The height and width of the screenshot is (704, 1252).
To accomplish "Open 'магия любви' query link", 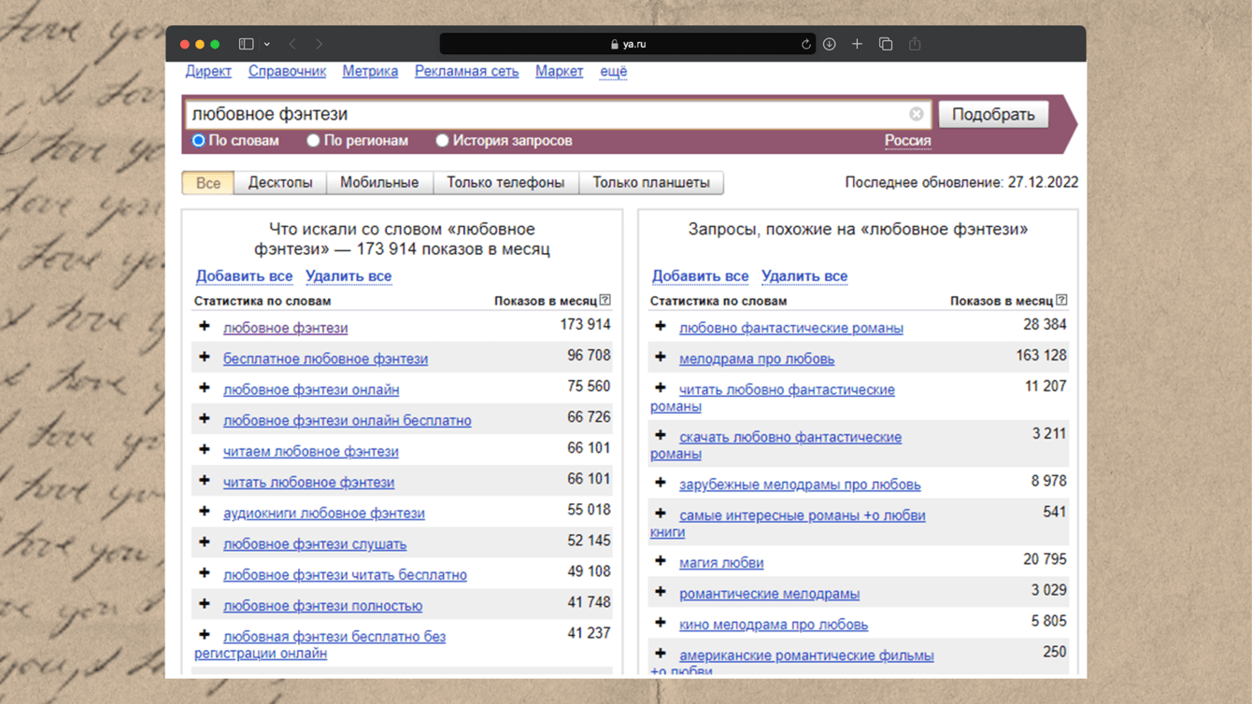I will [721, 563].
